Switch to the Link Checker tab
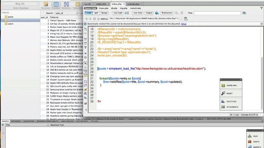264x148 pixels. pyautogui.click(x=67, y=121)
